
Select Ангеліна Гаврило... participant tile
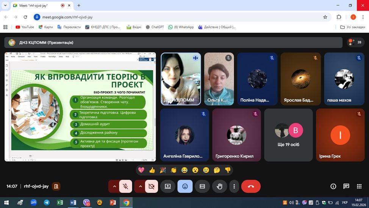tap(184, 135)
